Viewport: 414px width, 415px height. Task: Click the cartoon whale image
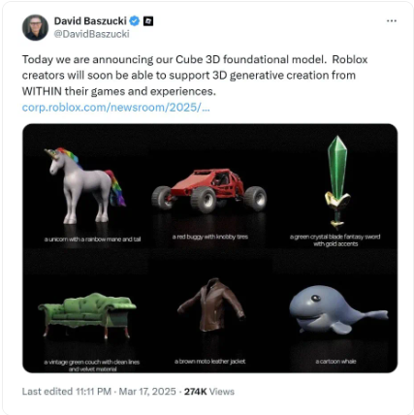pyautogui.click(x=338, y=309)
